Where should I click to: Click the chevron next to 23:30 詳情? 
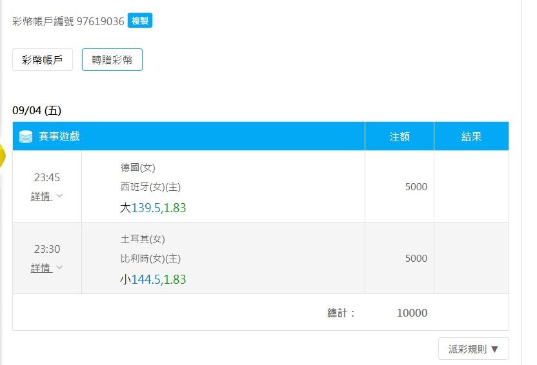pos(59,267)
